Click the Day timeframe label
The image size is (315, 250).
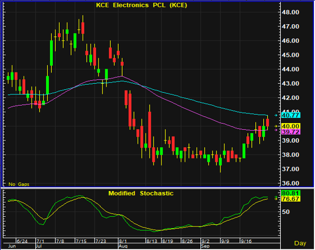(300, 243)
